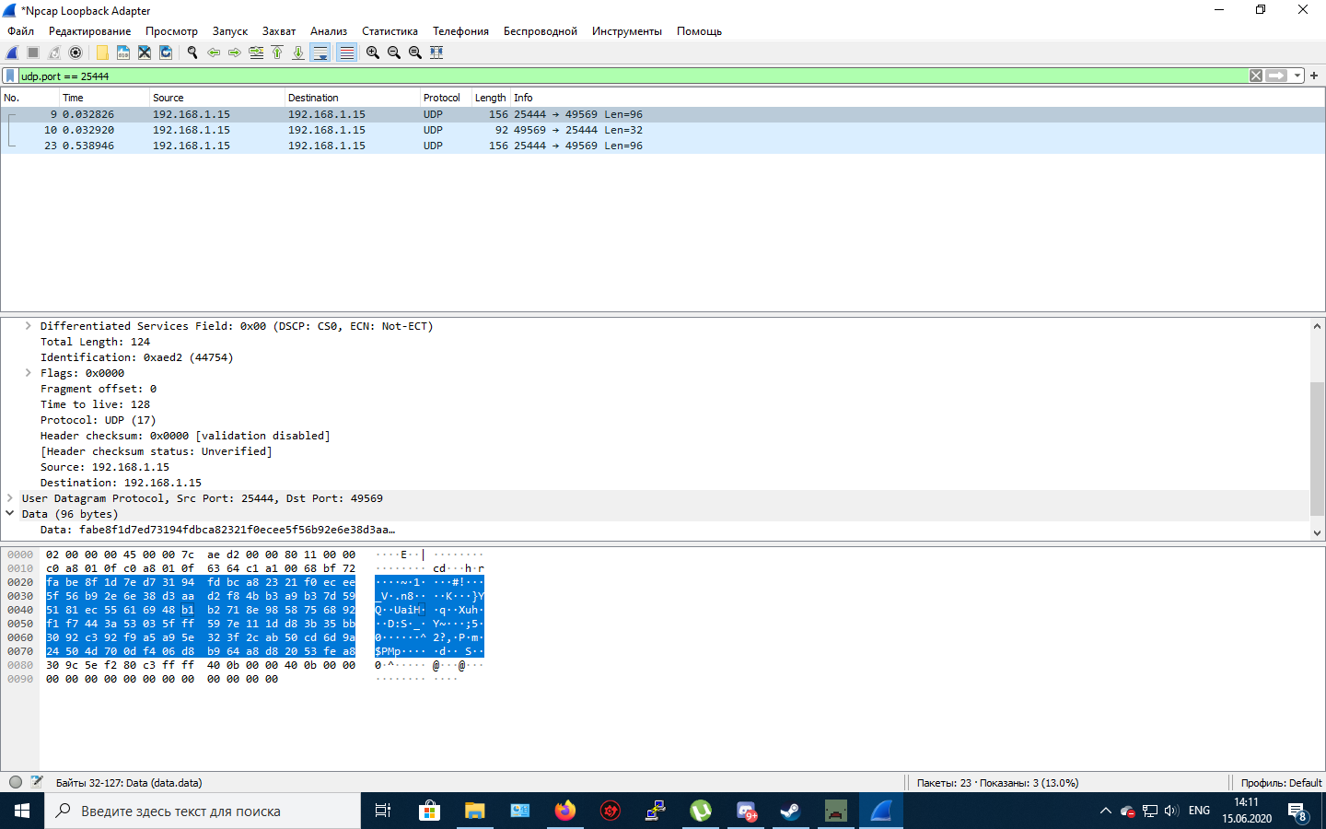Open the Инструменты menu
The width and height of the screenshot is (1326, 829).
(627, 31)
